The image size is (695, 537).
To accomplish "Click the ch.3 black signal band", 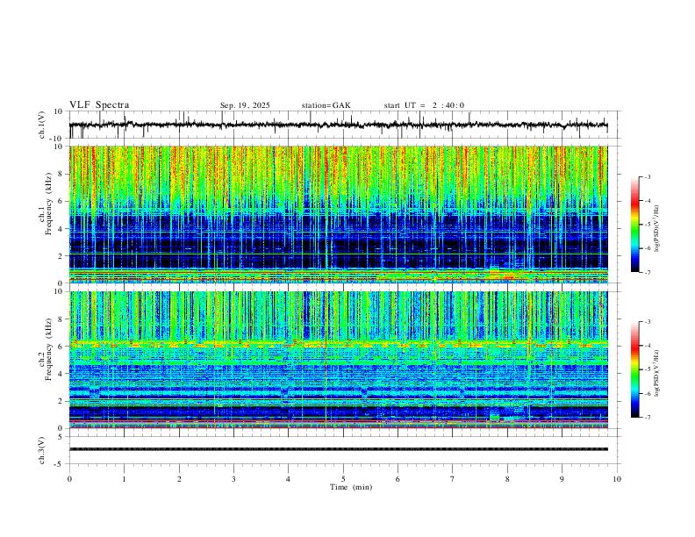I will [x=339, y=449].
